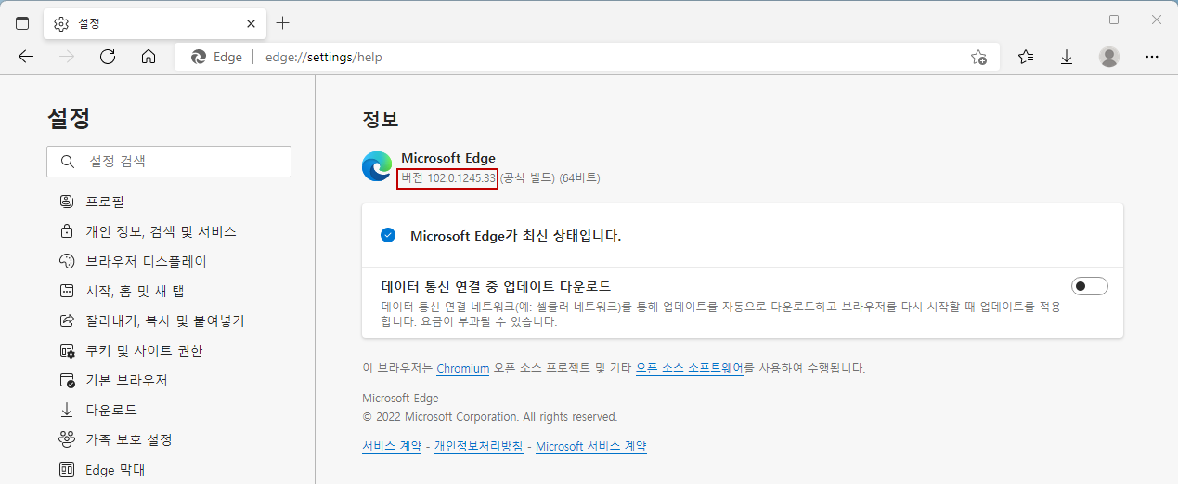Image resolution: width=1178 pixels, height=484 pixels.
Task: Add this page to favorites star icon
Action: 978,57
